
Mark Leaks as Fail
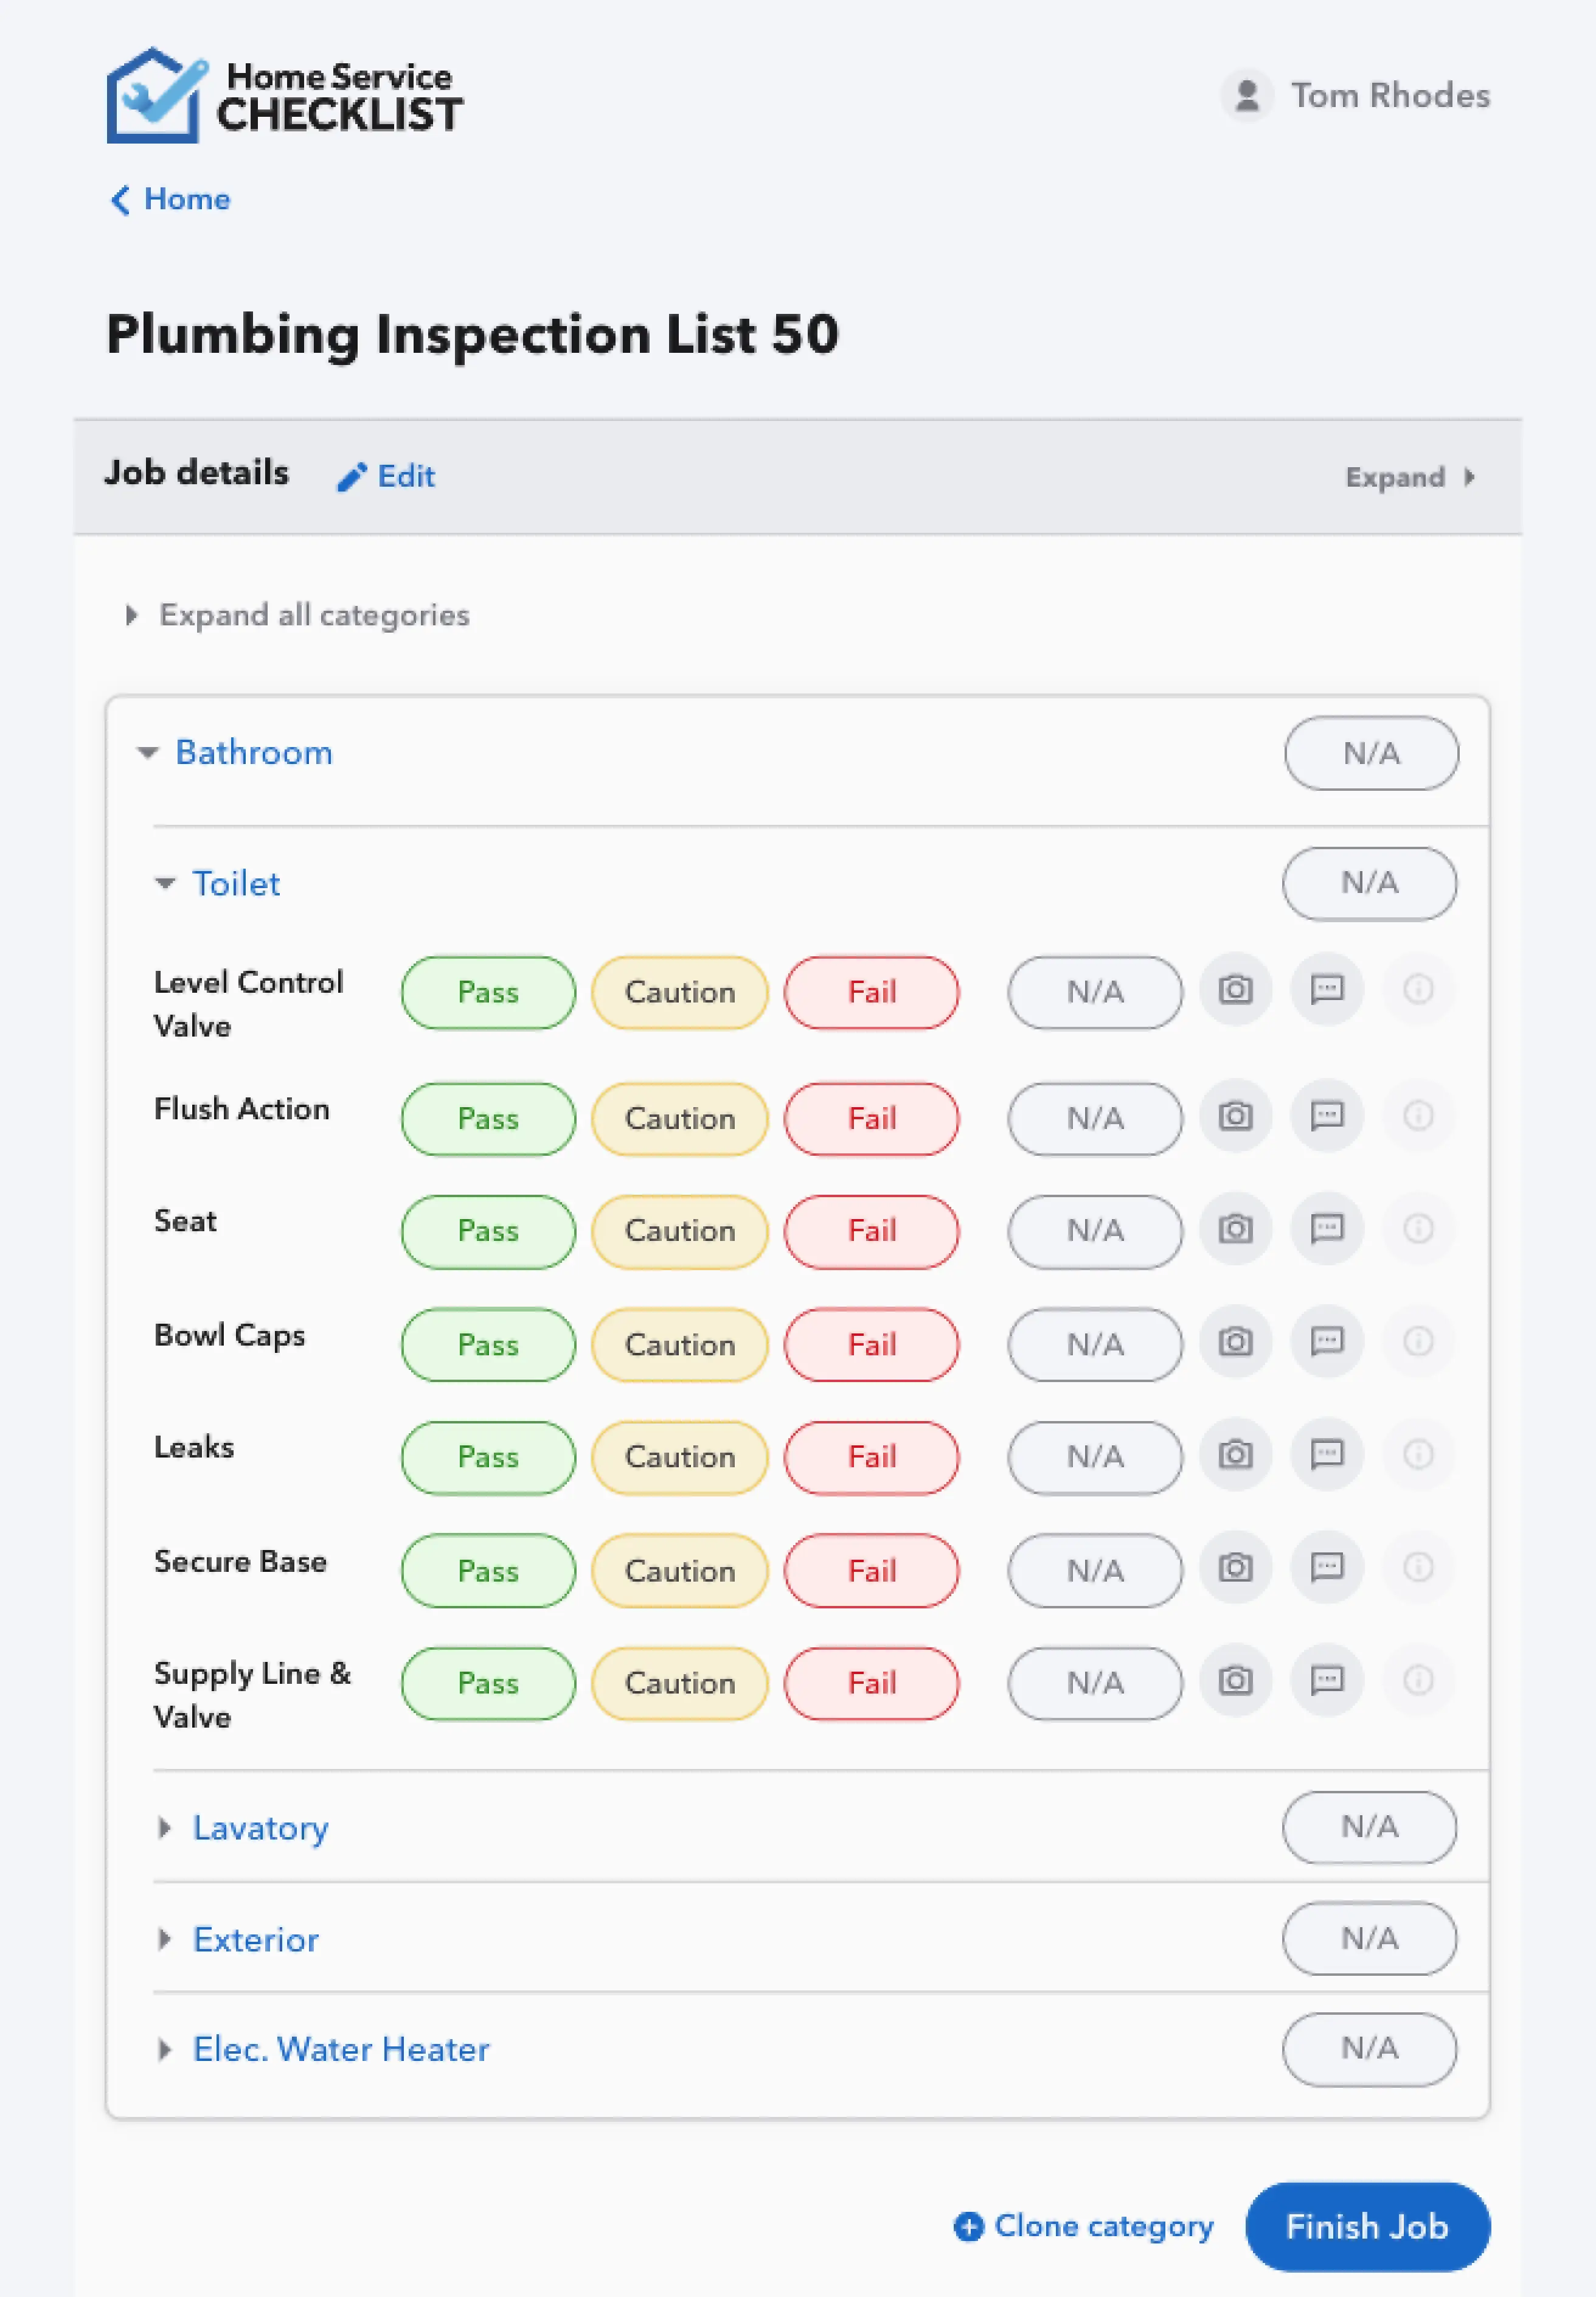[x=872, y=1457]
